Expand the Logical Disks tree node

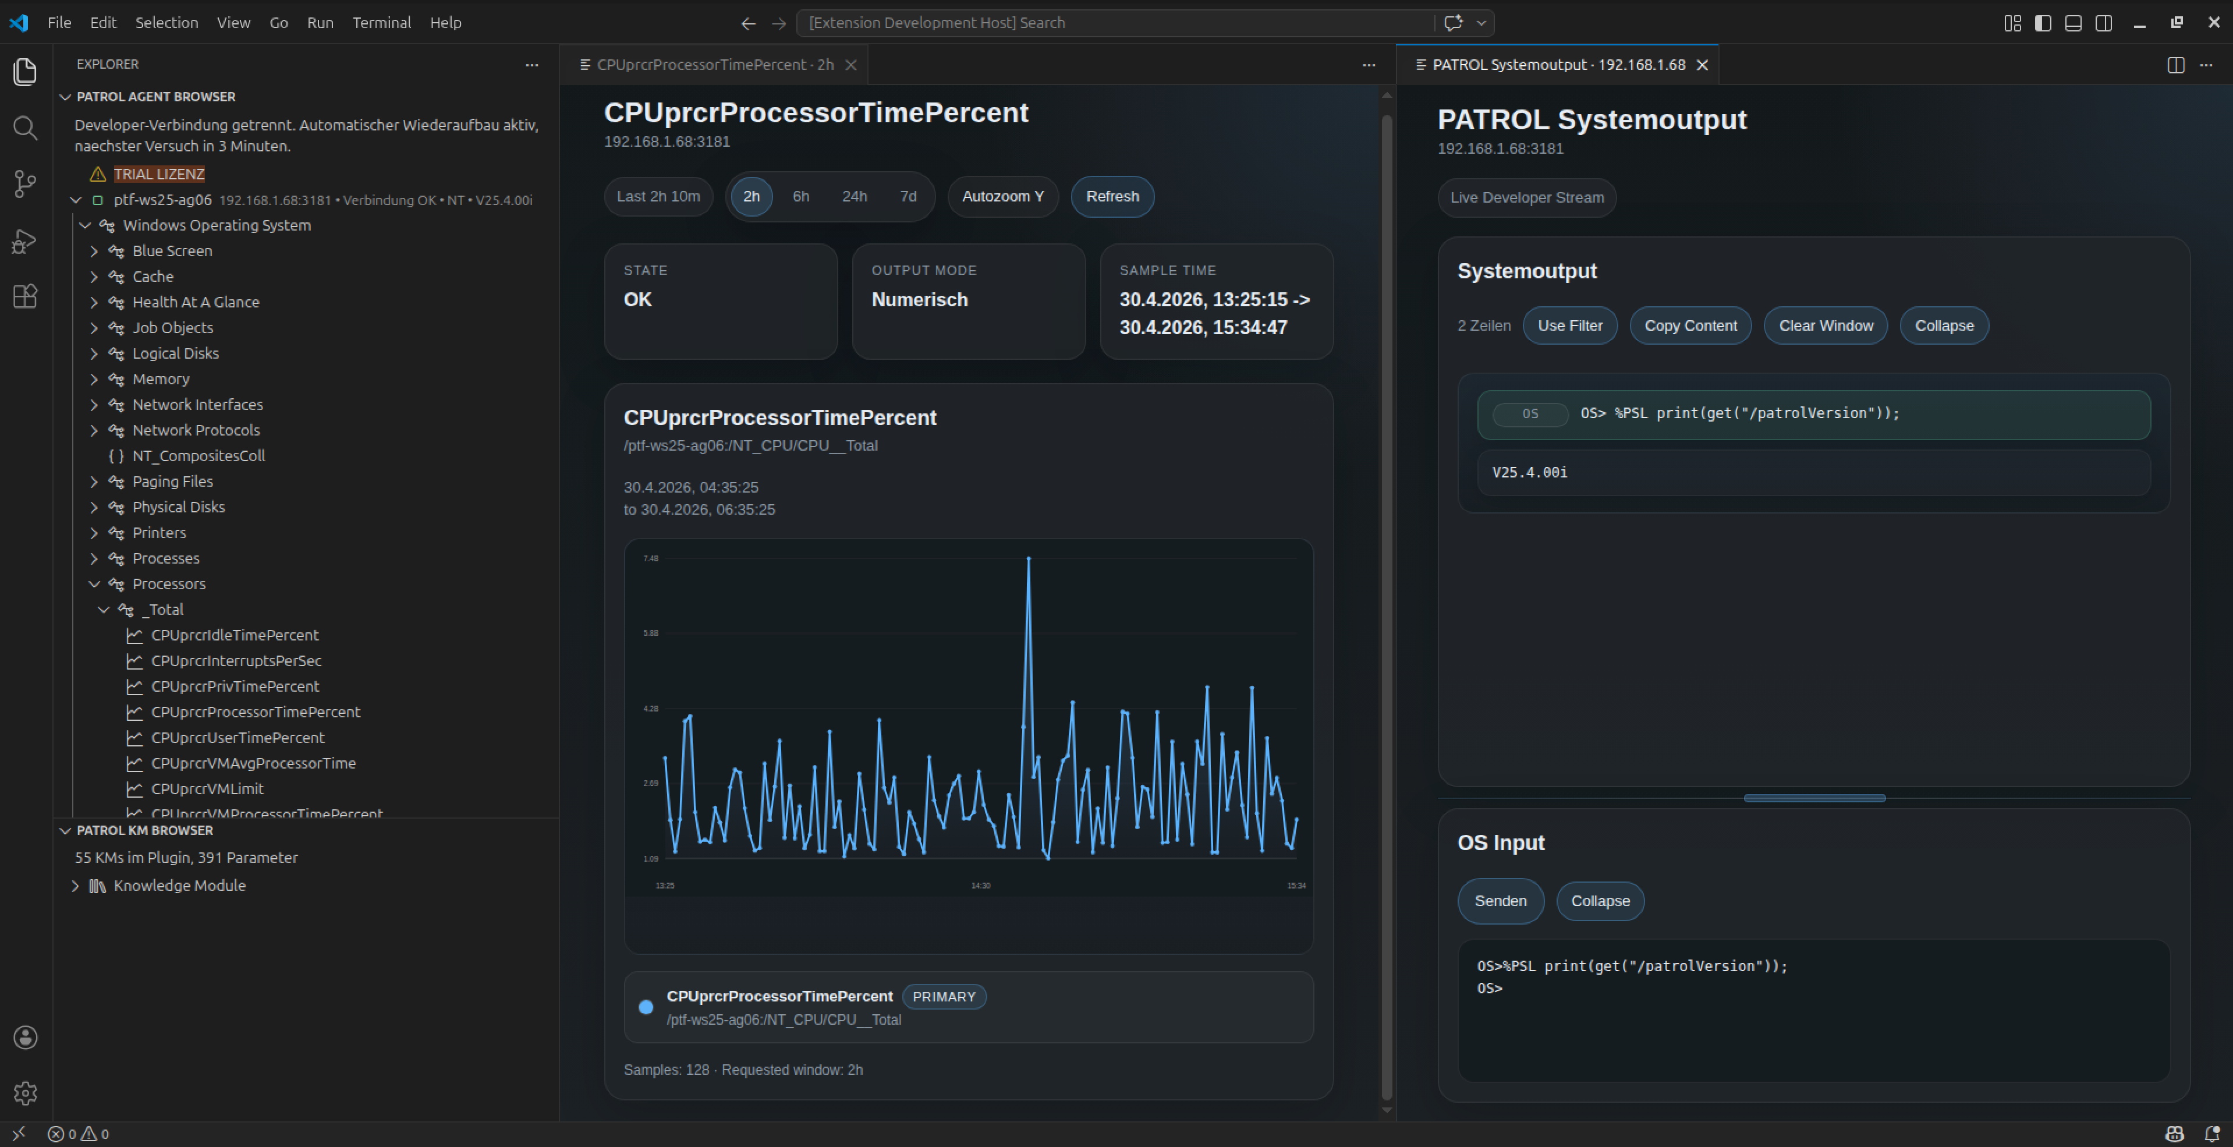[94, 354]
